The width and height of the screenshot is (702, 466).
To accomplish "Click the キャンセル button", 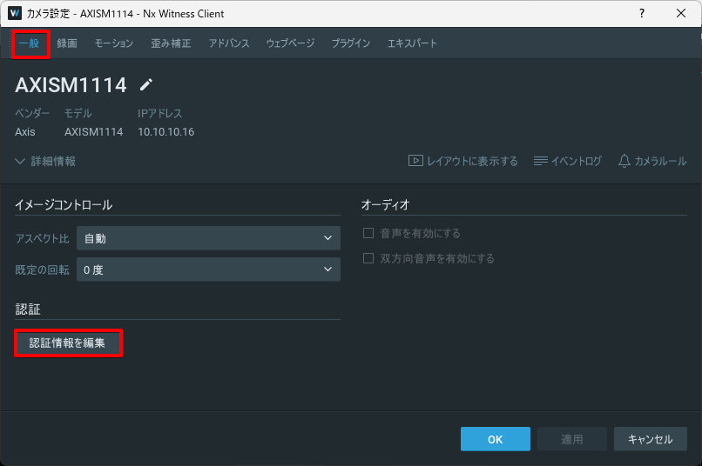I will point(650,439).
